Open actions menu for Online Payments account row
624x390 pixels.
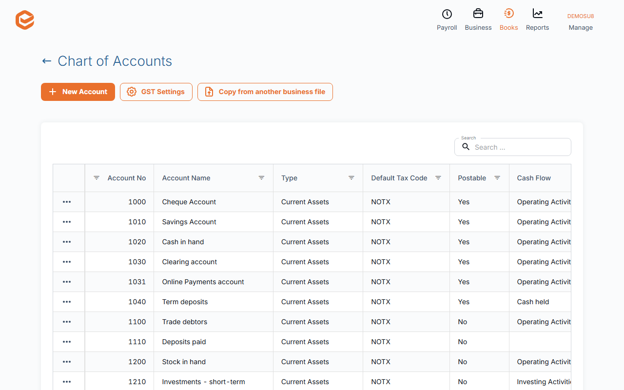pos(67,282)
